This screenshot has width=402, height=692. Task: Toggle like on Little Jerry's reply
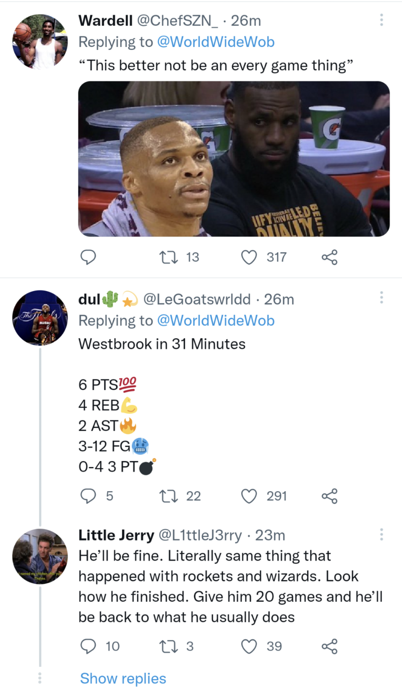(x=250, y=646)
